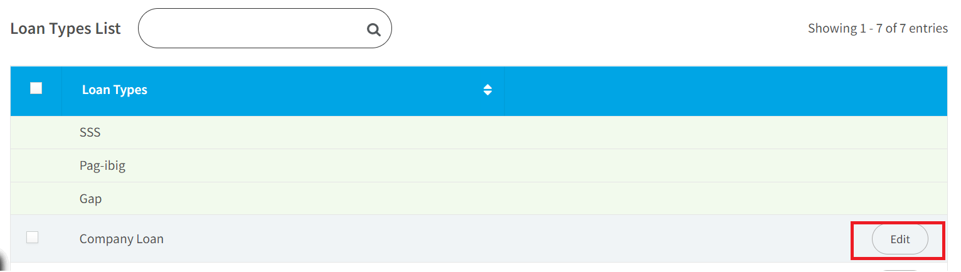
Task: Click the Company Loan name text
Action: coord(122,239)
